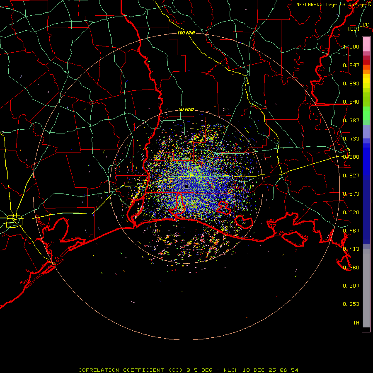Click the 0.573 scale value
373x373 pixels.
(351, 194)
